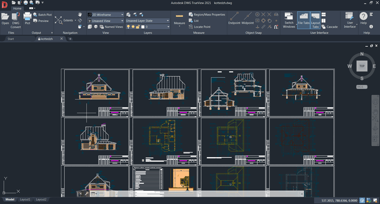This screenshot has height=204, width=380.
Task: Activate the Pan hand tool
Action: point(80,14)
